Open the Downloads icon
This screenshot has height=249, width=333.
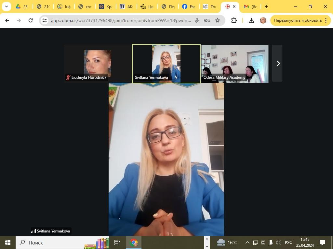pos(251,20)
